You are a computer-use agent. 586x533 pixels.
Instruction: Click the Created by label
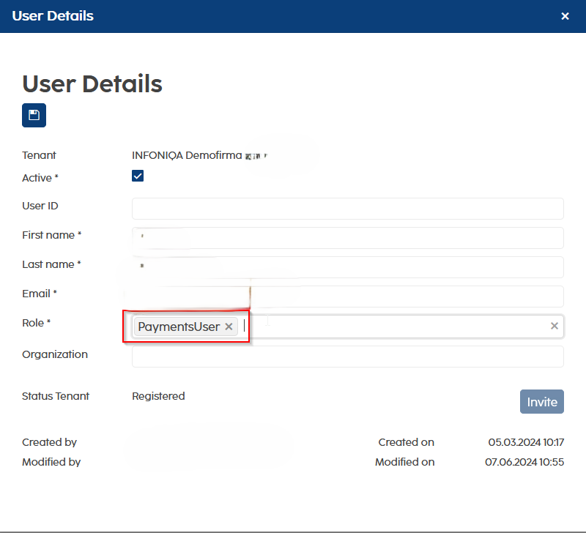[x=49, y=442]
